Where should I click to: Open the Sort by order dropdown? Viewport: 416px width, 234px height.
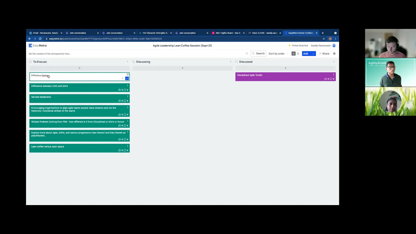click(x=278, y=54)
